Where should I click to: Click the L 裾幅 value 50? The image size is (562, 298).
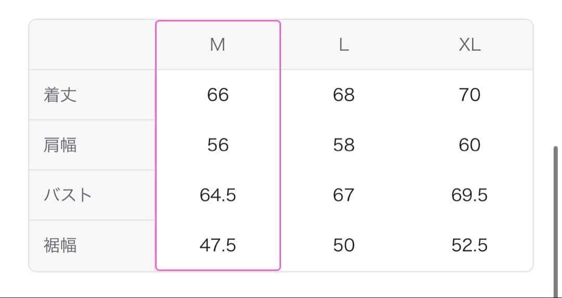pos(343,245)
